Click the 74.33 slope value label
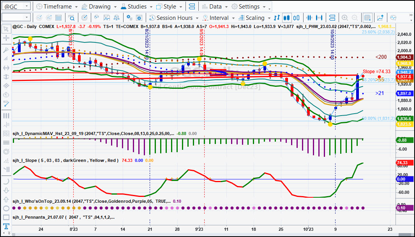This screenshot has height=237, width=415. [x=404, y=163]
